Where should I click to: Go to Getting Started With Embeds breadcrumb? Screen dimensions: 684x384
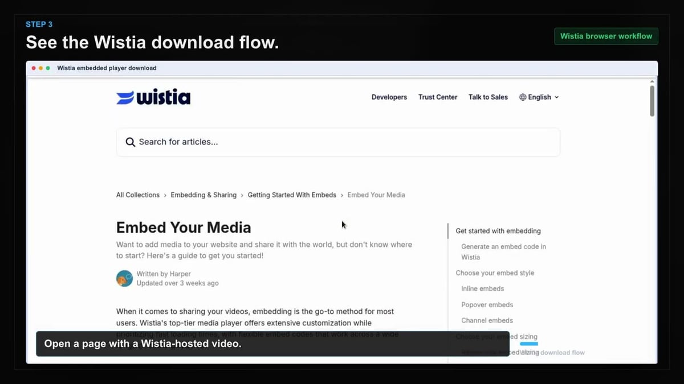click(292, 195)
